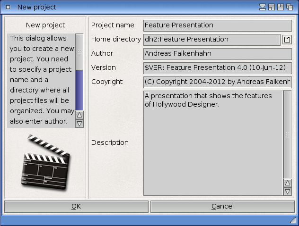Open the Home directory folder browser
Screen dimensions: 299x226
(x=287, y=40)
